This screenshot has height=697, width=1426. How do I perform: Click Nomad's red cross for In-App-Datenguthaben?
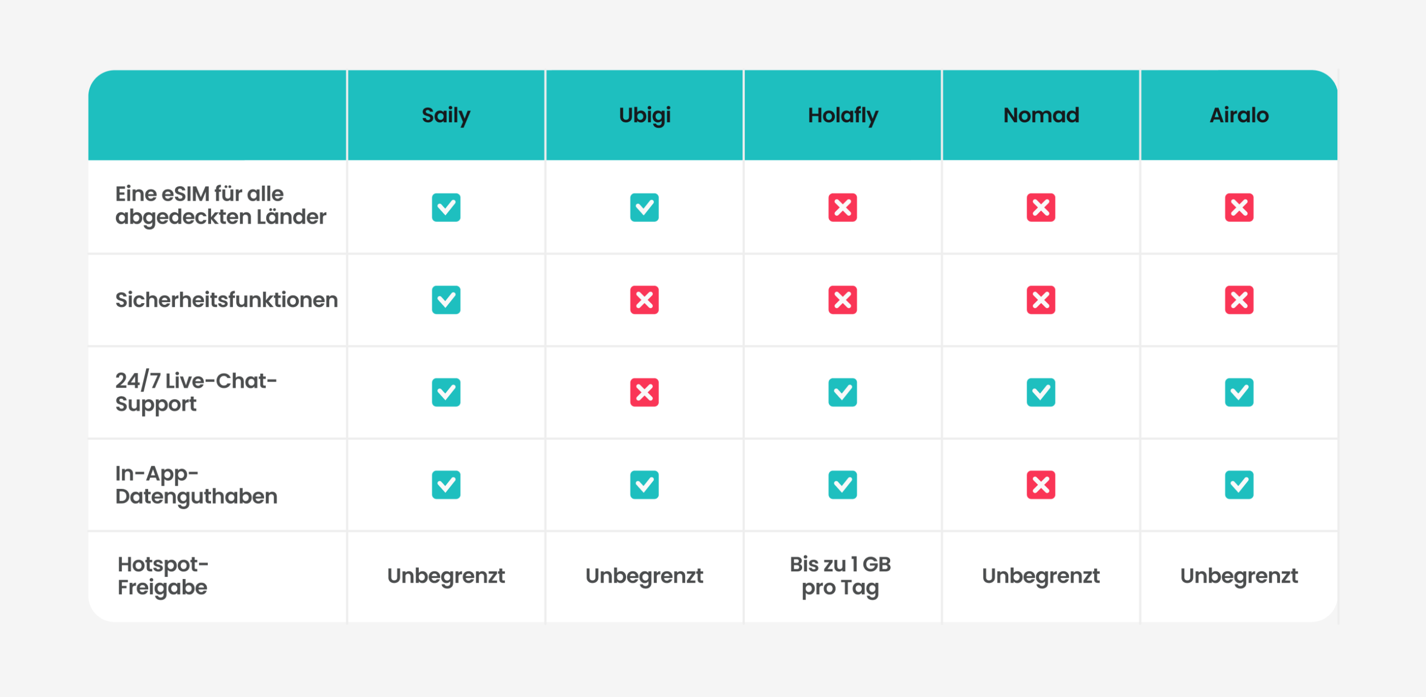[1041, 485]
